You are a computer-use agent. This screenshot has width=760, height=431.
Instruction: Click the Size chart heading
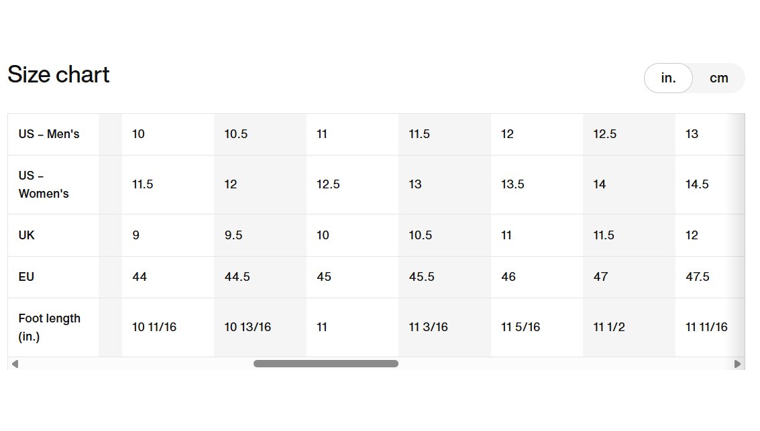point(58,74)
